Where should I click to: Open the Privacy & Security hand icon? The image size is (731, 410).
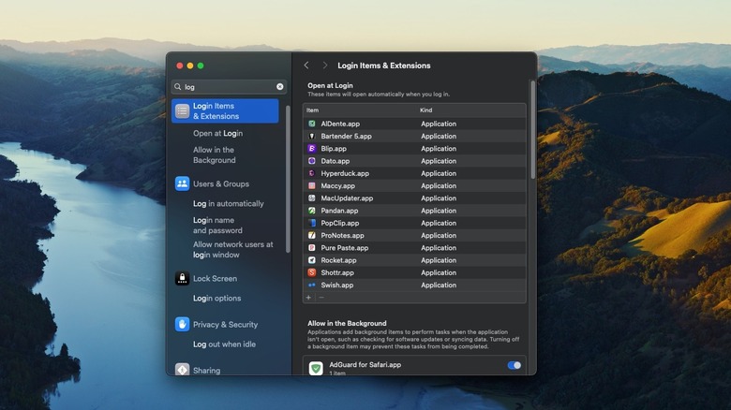pos(182,324)
